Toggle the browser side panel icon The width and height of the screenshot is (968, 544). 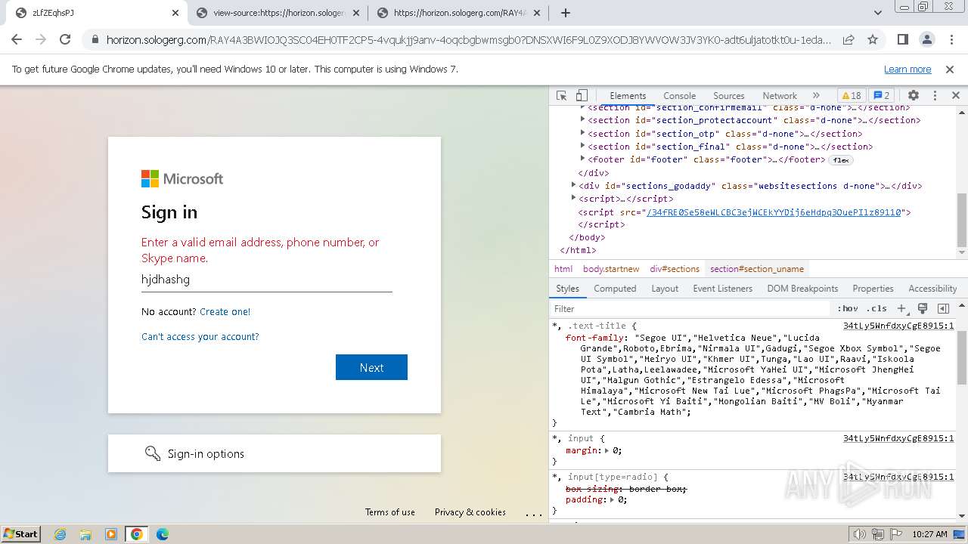(x=902, y=39)
